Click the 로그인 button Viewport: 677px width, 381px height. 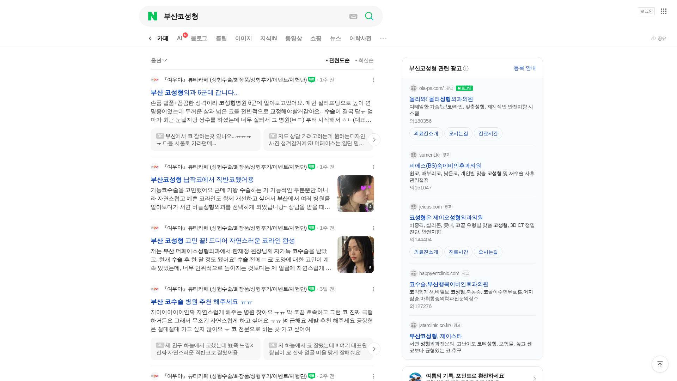tap(646, 11)
